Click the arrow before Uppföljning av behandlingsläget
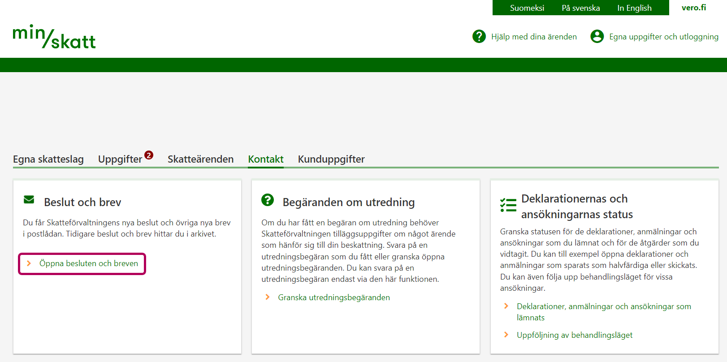 click(x=506, y=335)
